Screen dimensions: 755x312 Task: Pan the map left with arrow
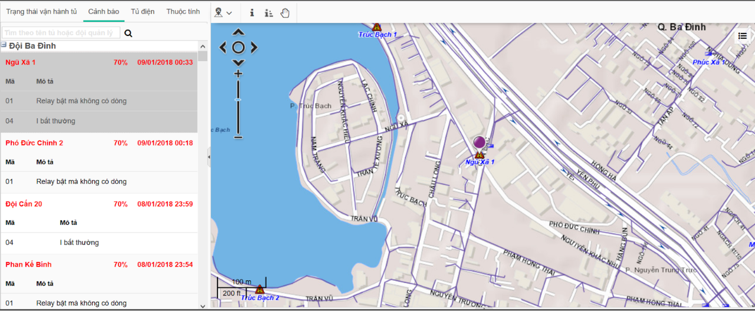click(x=223, y=47)
